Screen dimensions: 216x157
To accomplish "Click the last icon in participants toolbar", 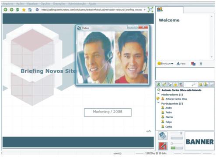I will click(x=212, y=84).
